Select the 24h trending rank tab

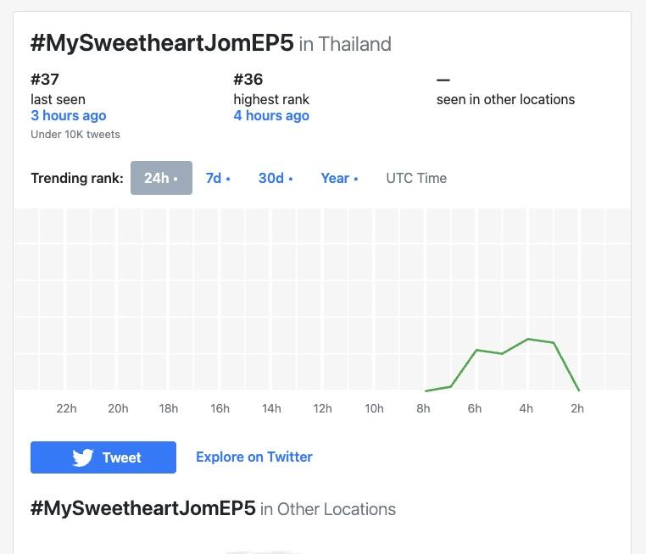tap(161, 178)
